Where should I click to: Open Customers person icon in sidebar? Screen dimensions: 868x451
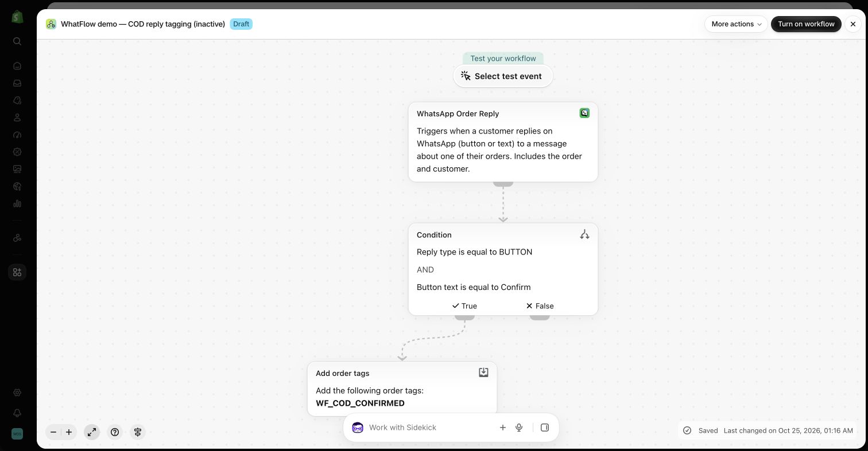(17, 117)
